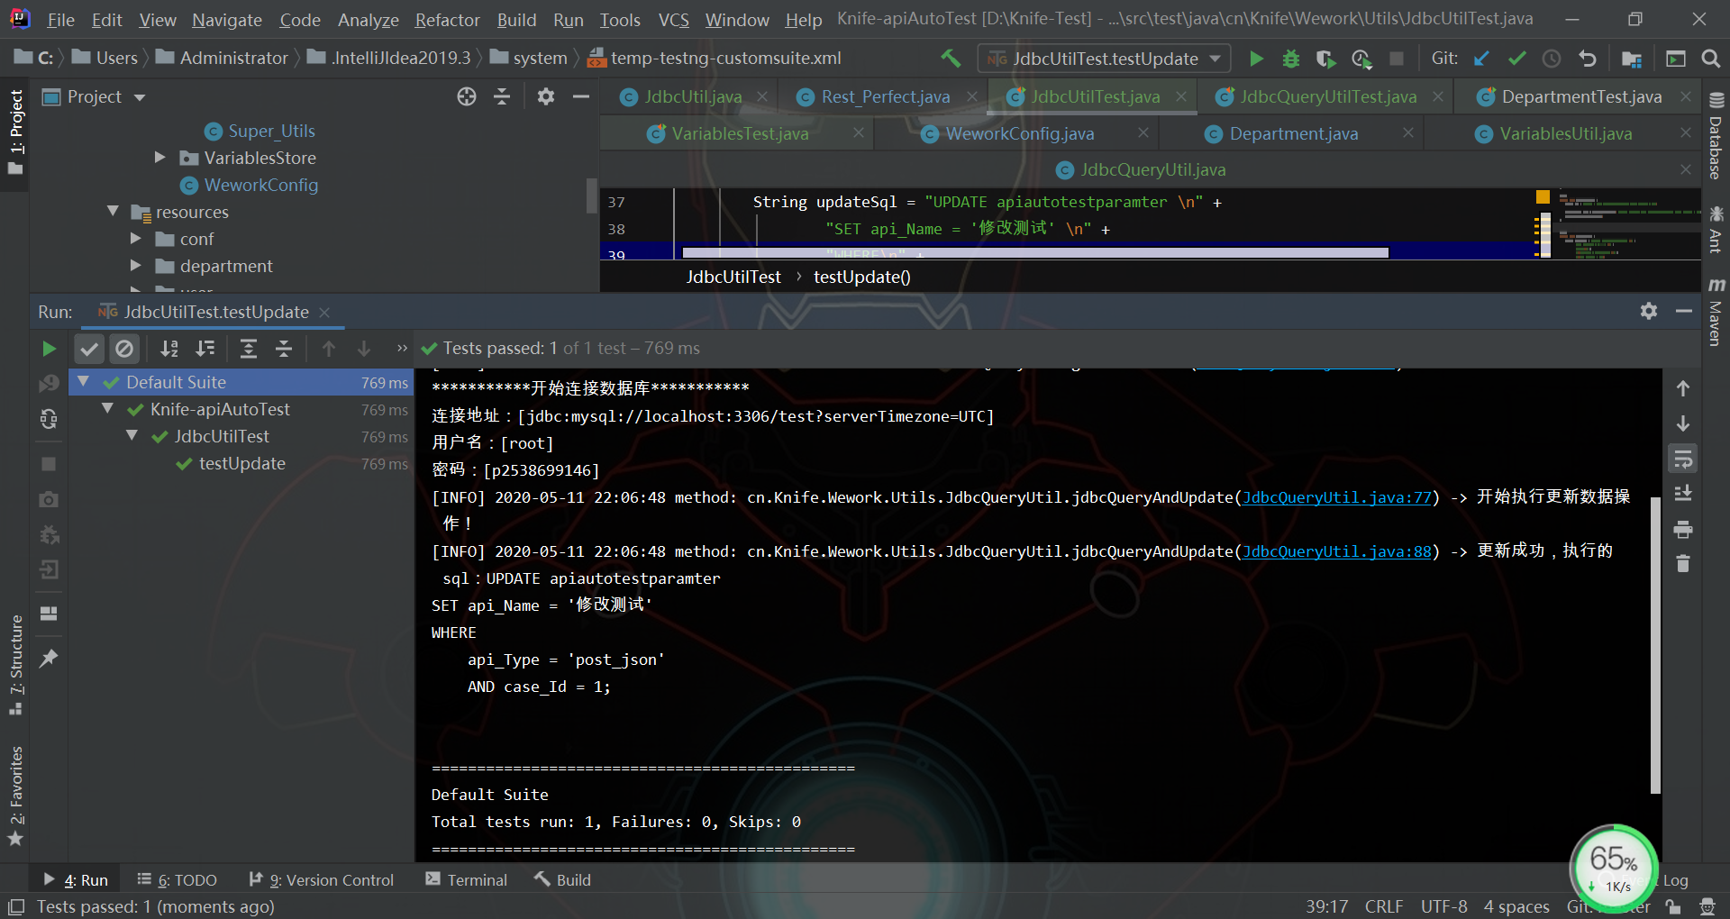This screenshot has height=919, width=1730.
Task: Click the CRLF line separator in status bar
Action: point(1384,906)
